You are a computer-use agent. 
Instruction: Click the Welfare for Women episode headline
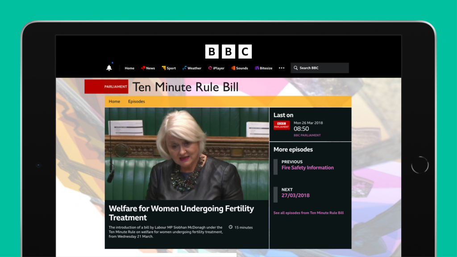pos(181,213)
